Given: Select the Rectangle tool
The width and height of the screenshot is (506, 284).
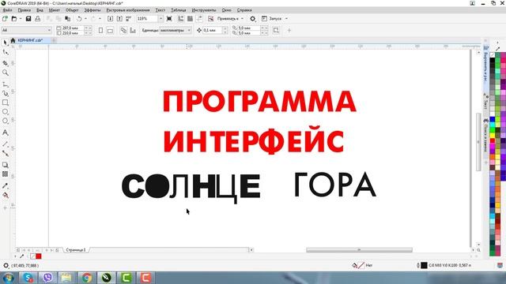Looking at the screenshot, I should pyautogui.click(x=6, y=103).
